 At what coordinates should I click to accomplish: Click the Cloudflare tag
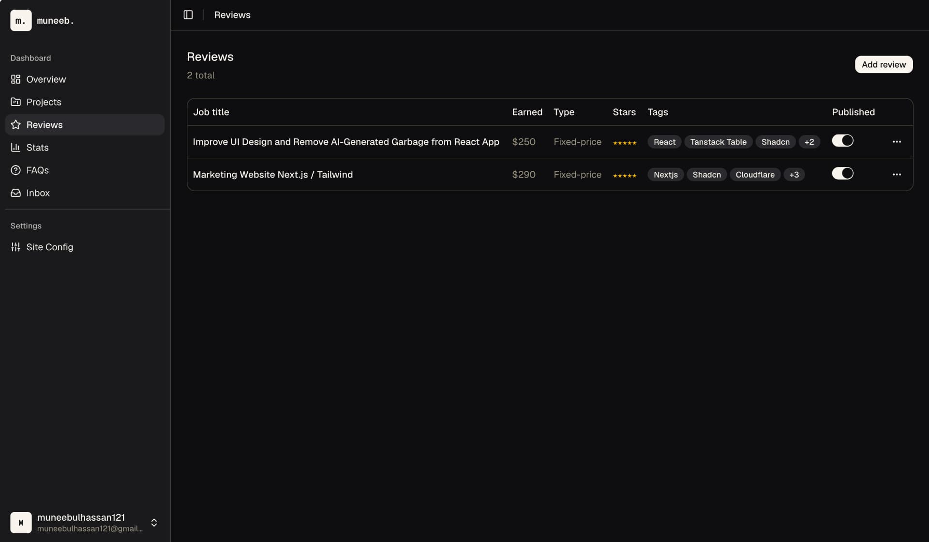[755, 175]
